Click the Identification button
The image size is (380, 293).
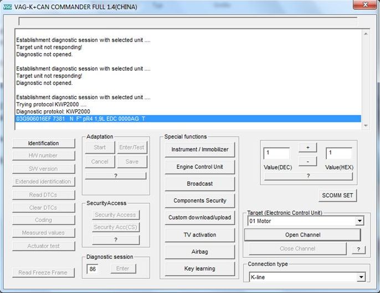(44, 143)
